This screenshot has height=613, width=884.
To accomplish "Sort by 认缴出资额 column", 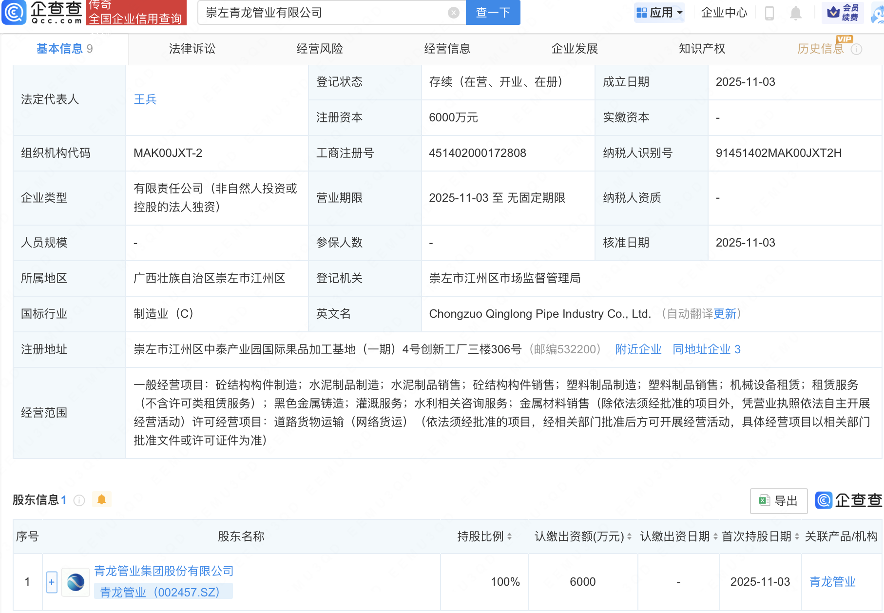I will click(x=629, y=536).
